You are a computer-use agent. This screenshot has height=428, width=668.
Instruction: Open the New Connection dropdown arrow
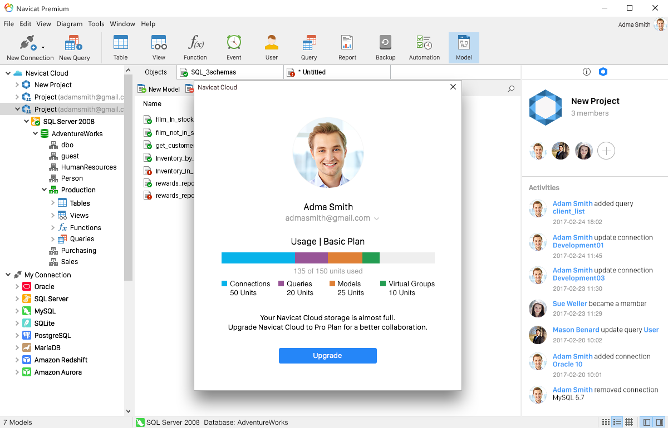pos(43,47)
